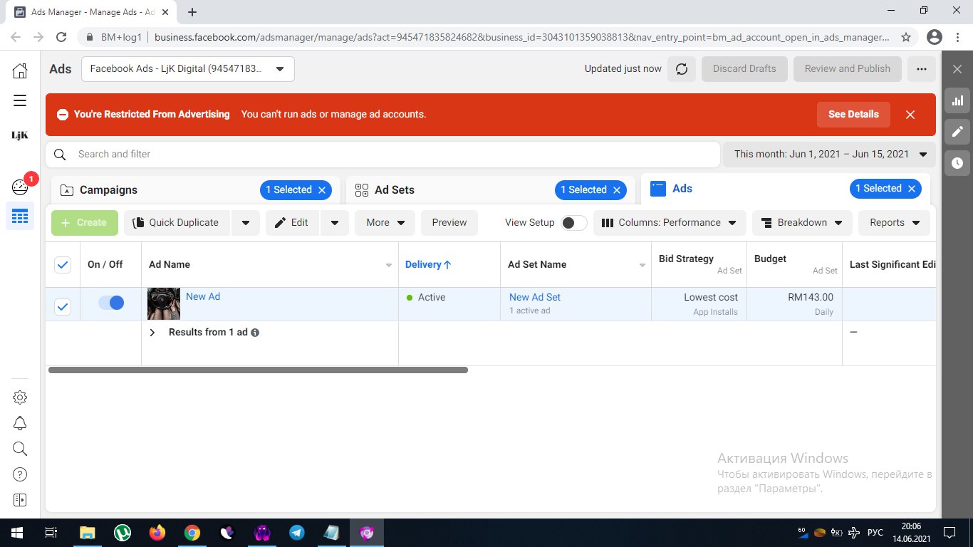The width and height of the screenshot is (973, 547).
Task: Open the date range dropdown
Action: (829, 154)
